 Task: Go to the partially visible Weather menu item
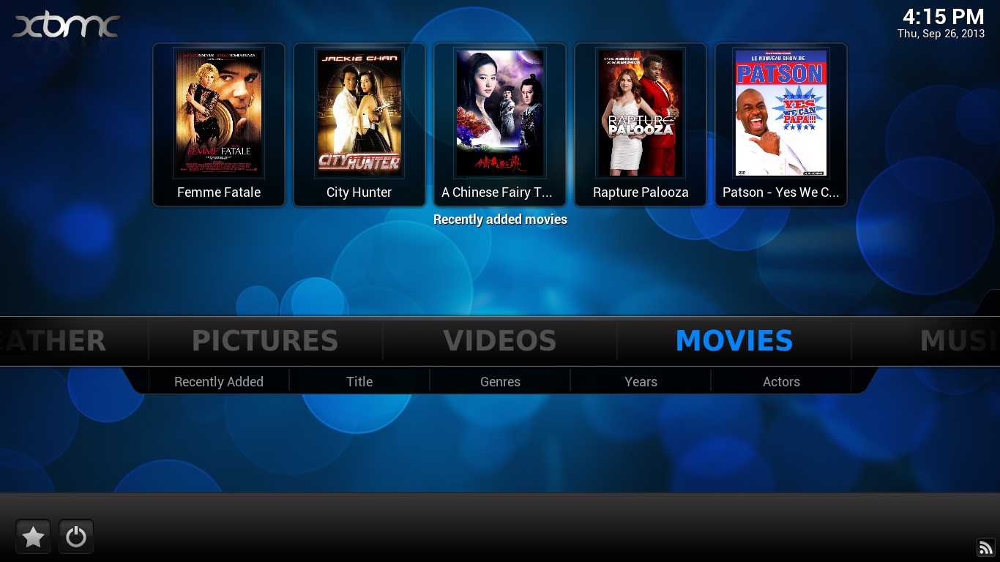point(53,341)
